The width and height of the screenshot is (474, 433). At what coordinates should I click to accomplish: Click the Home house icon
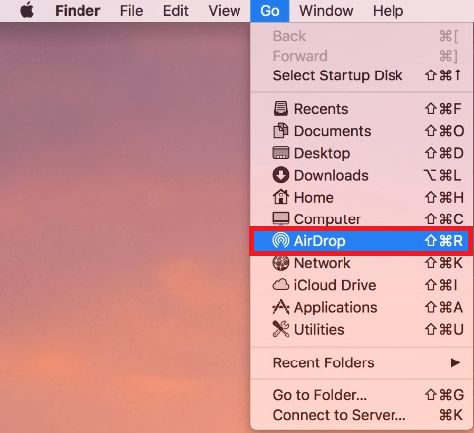coord(281,197)
